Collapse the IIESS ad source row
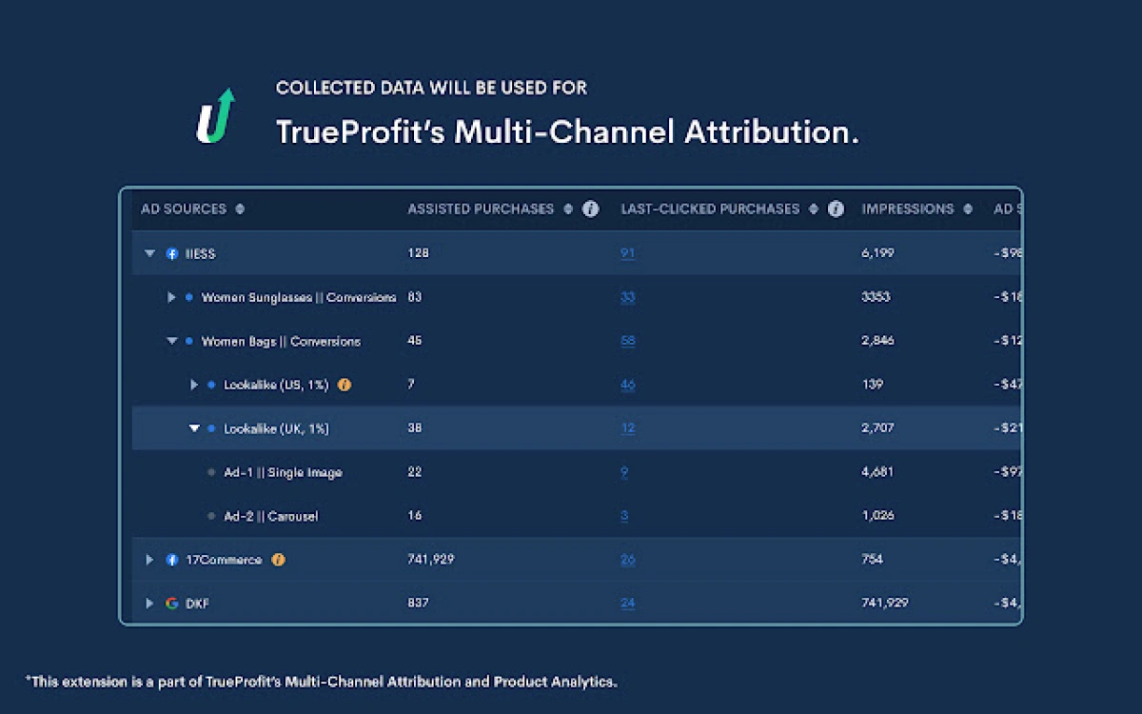The image size is (1142, 714). pos(149,253)
